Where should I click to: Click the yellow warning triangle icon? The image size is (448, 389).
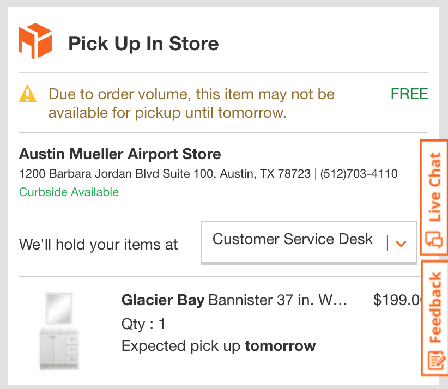coord(28,95)
